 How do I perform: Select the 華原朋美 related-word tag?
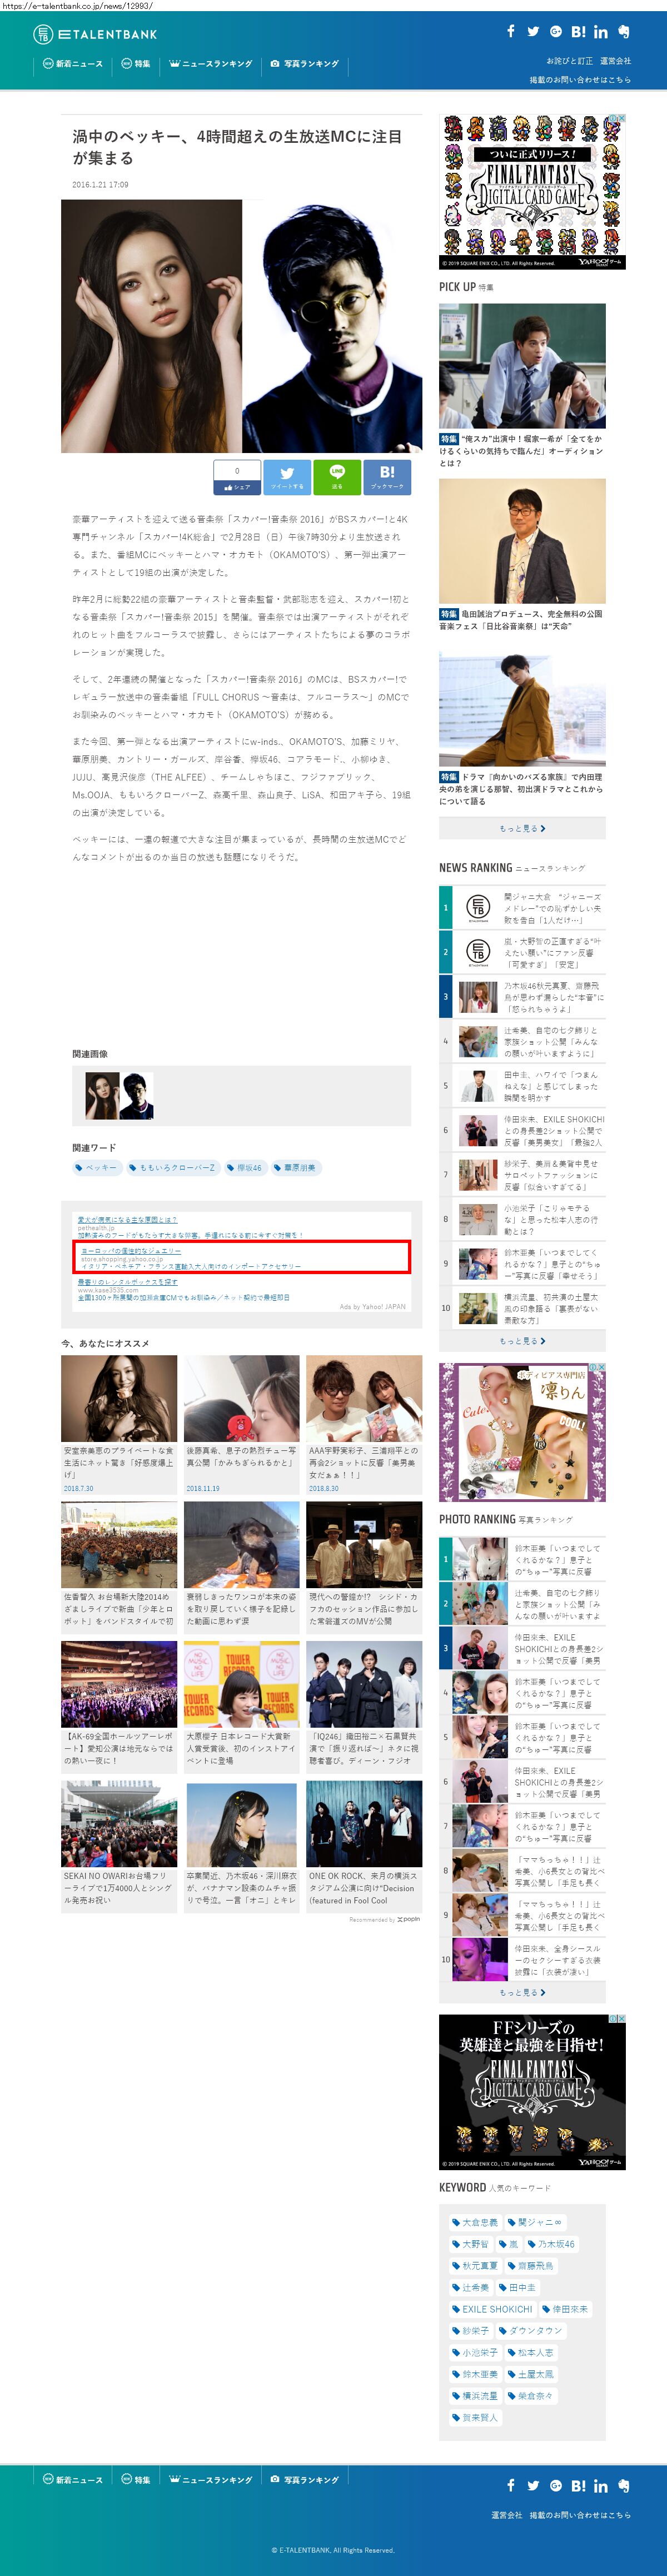296,1167
